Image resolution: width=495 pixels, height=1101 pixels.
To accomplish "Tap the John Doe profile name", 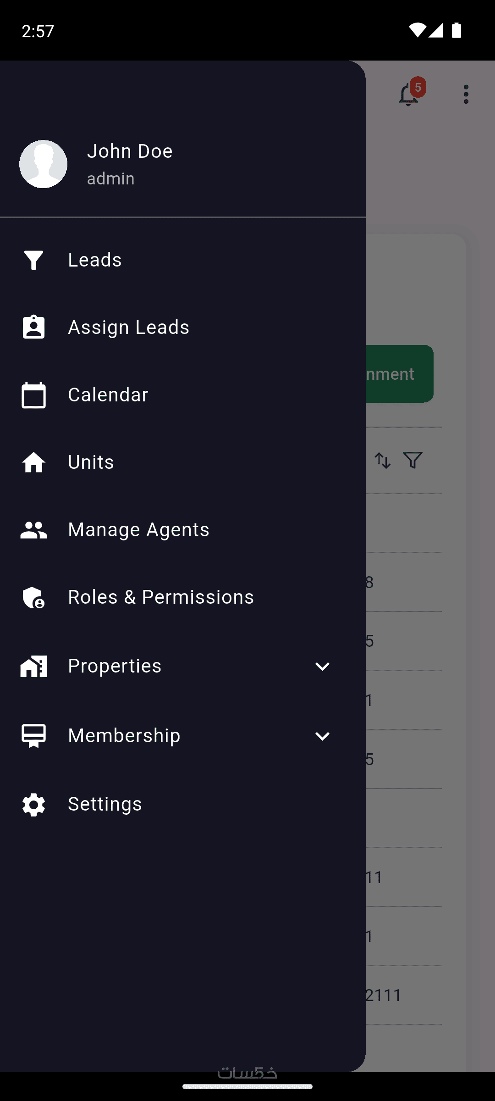I will point(130,151).
